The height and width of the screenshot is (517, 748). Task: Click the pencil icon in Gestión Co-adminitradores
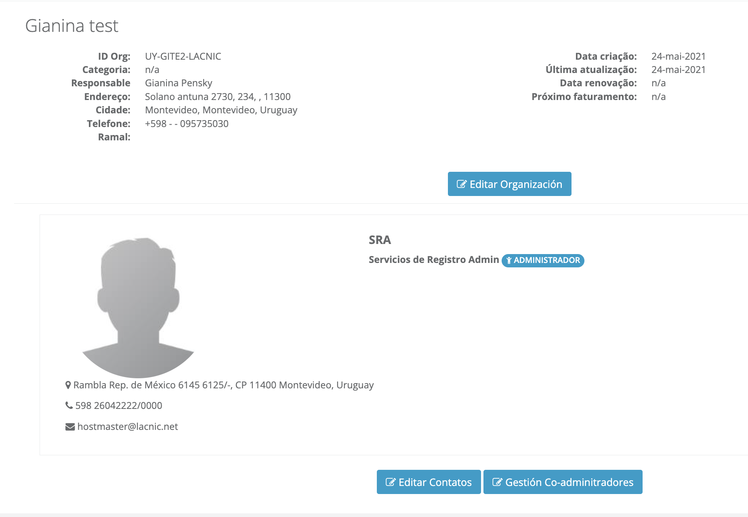(x=497, y=482)
